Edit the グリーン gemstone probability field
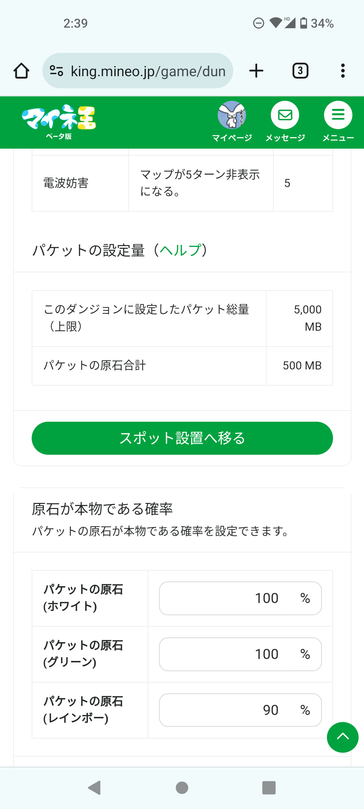This screenshot has height=809, width=364. coord(240,654)
